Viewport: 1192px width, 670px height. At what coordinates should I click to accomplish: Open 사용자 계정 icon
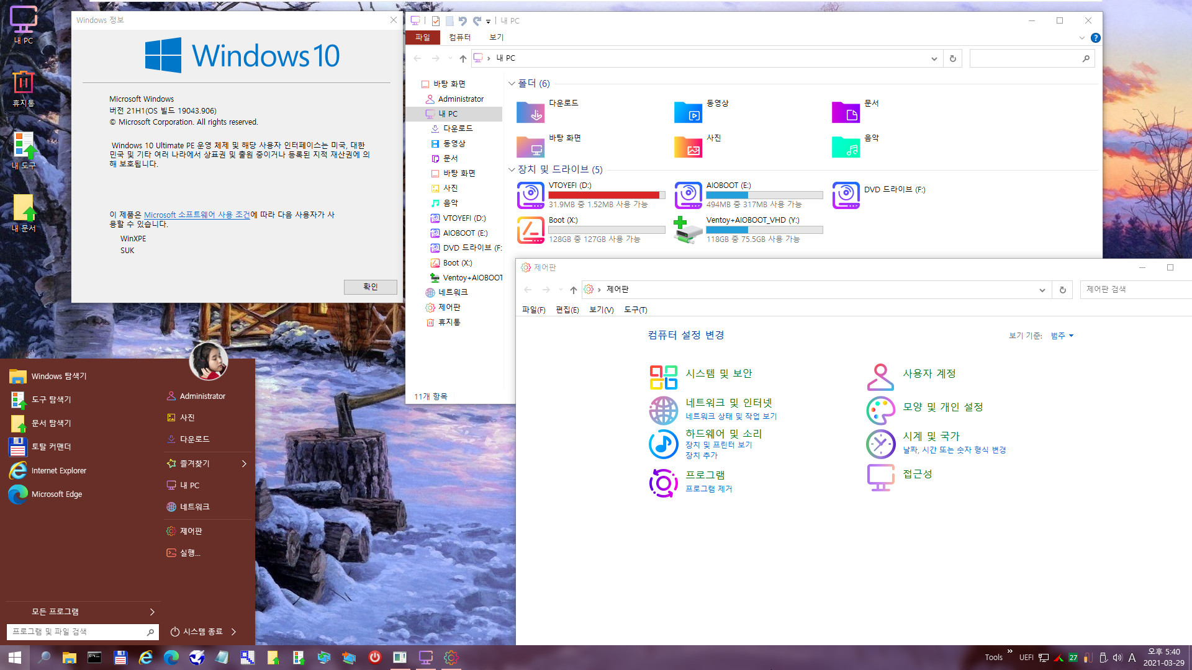point(880,377)
